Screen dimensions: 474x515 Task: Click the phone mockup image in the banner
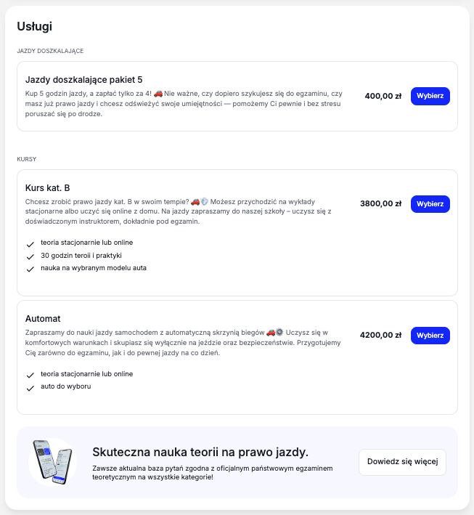coord(53,461)
